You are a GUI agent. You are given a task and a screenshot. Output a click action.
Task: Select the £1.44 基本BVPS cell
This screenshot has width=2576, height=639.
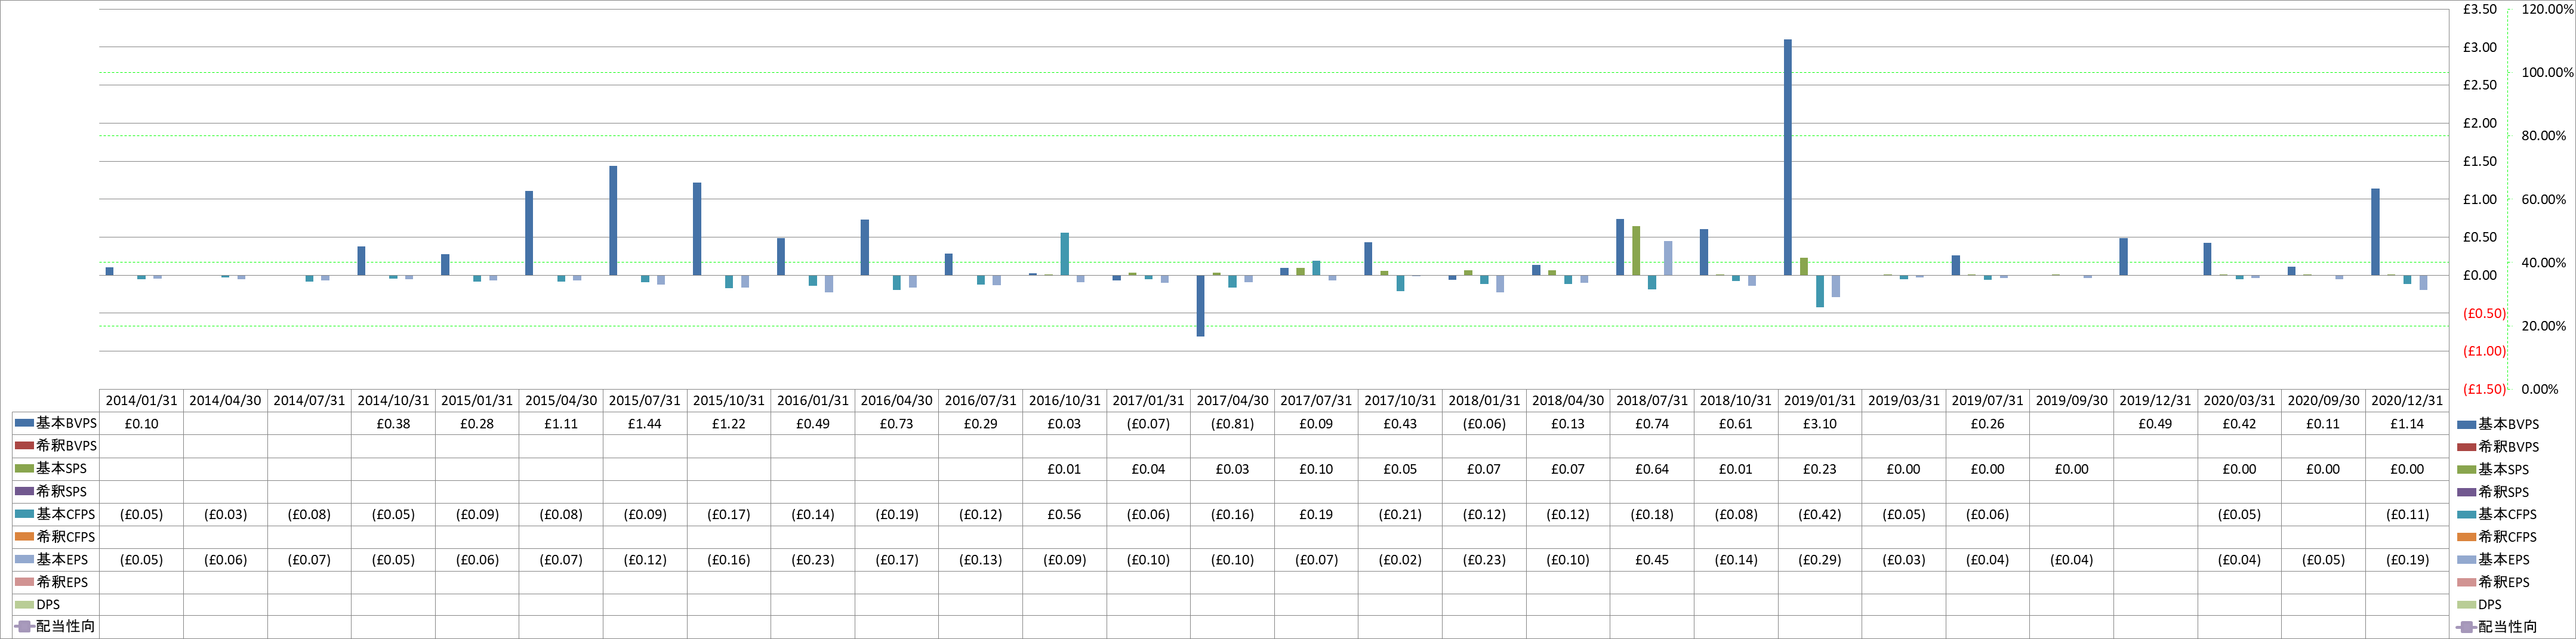[645, 423]
